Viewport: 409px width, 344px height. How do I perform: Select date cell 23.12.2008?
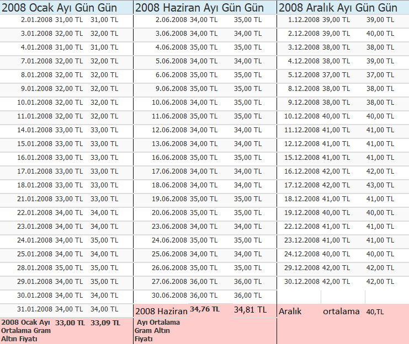click(302, 240)
